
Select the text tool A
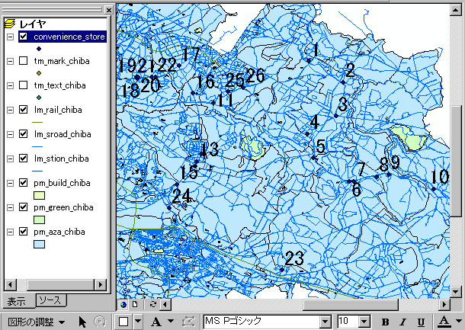pos(156,322)
